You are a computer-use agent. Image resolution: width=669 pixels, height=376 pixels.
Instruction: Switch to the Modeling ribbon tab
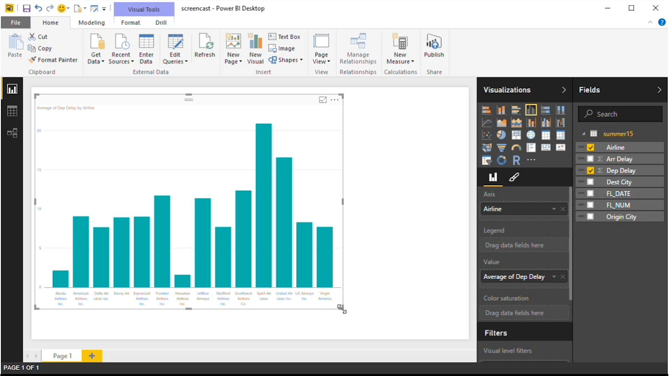pos(91,23)
